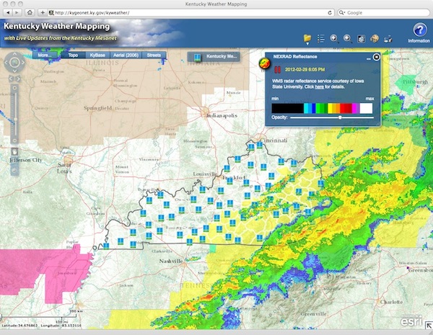This screenshot has width=433, height=335.
Task: Click the Pittsburgh map label
Action: coord(416,82)
